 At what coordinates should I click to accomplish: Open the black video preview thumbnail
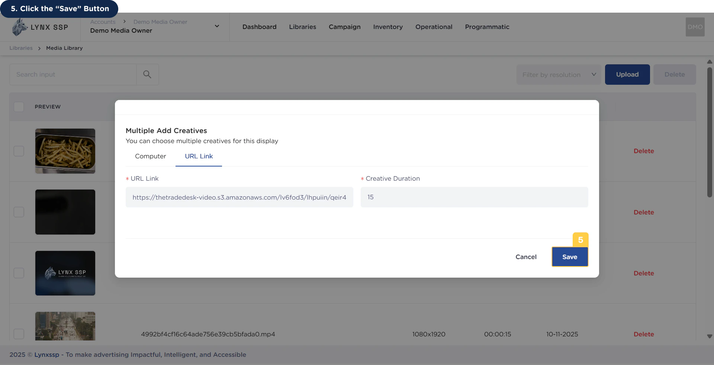65,212
